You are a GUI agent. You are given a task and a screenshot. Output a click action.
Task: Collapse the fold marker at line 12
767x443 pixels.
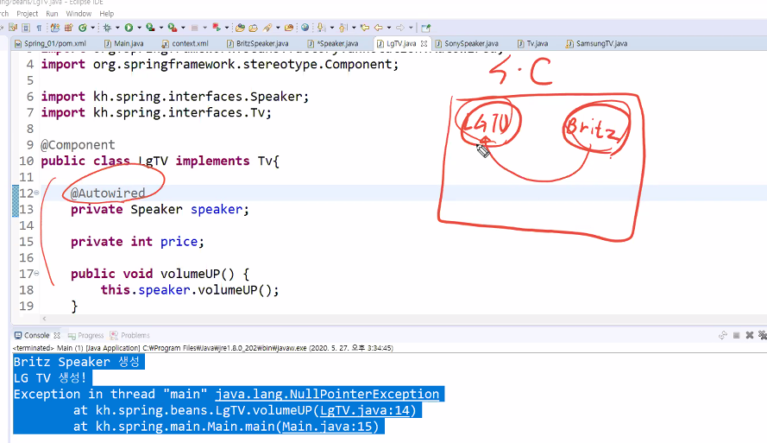coord(37,193)
